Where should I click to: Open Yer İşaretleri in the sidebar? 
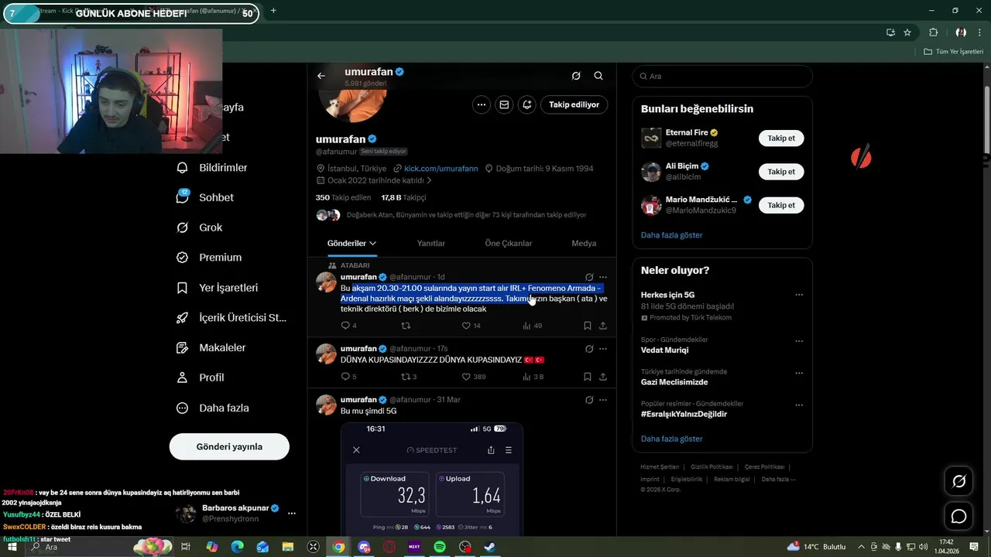(218, 288)
